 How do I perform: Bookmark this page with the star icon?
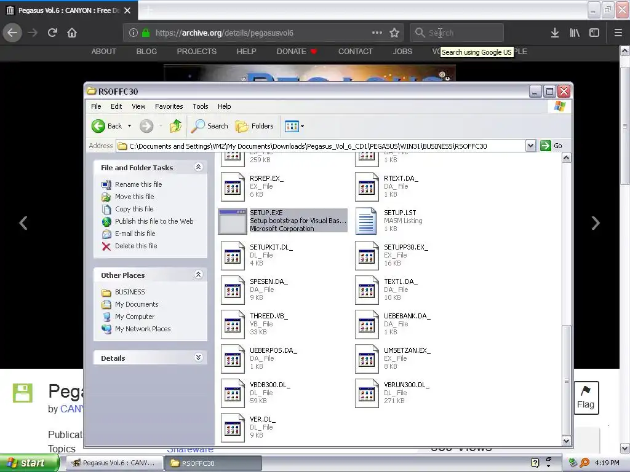(394, 33)
